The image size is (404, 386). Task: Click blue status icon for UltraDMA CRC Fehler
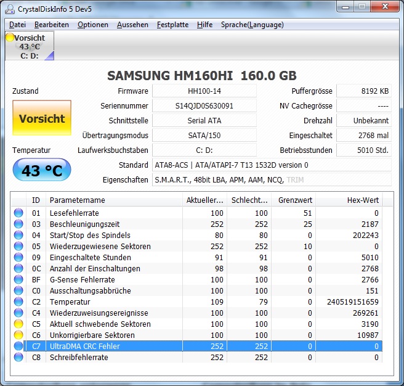pos(18,346)
